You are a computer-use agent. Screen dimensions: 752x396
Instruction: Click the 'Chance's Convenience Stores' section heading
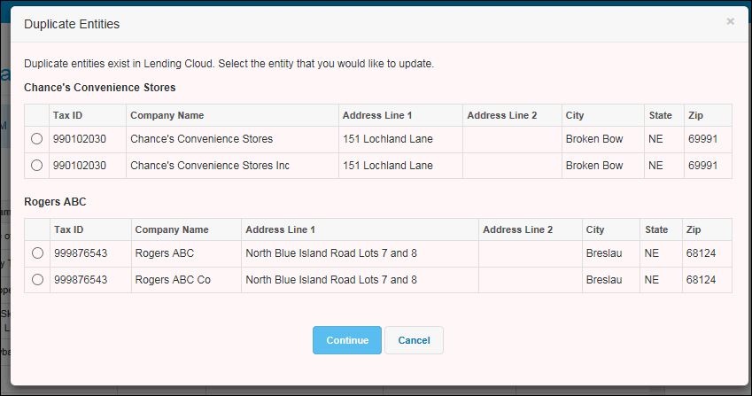(x=100, y=88)
